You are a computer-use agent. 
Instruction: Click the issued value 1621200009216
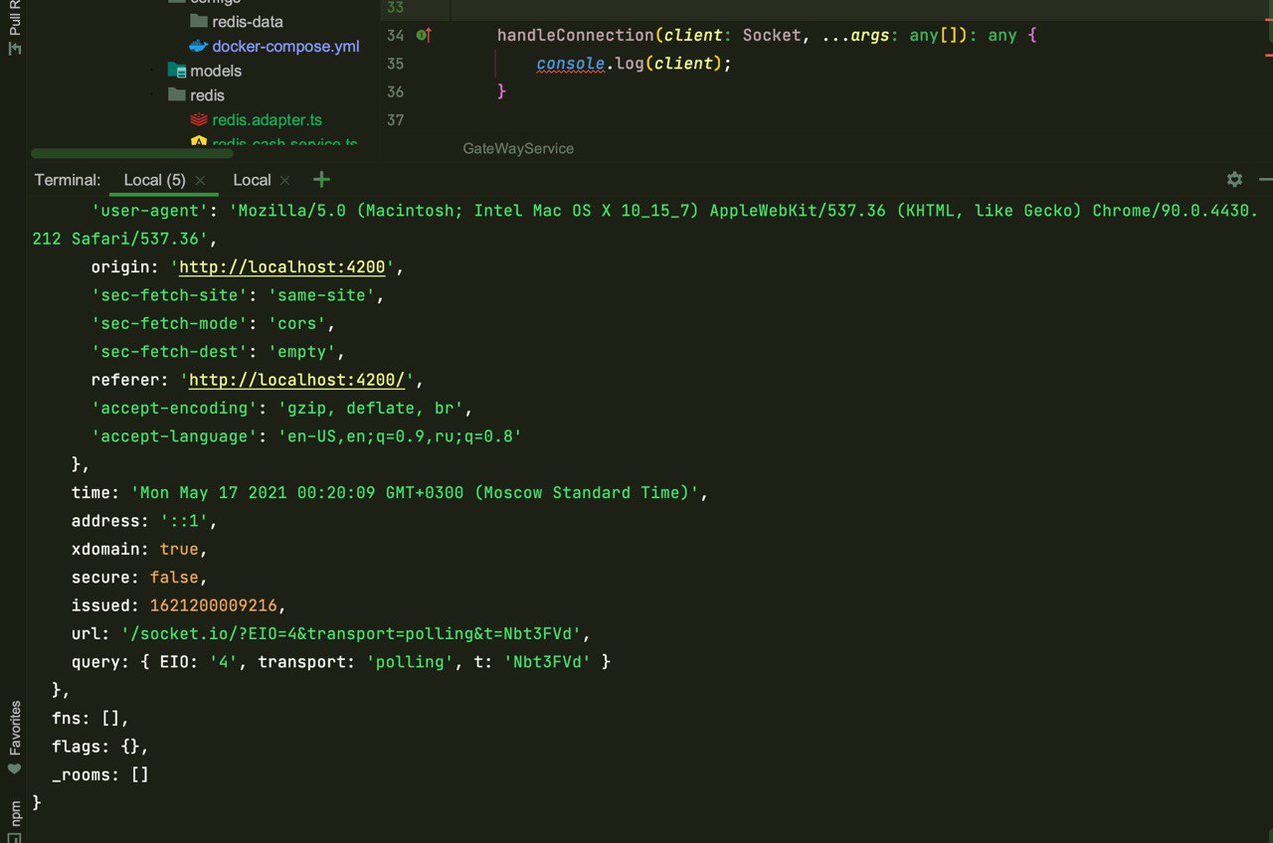tap(214, 605)
